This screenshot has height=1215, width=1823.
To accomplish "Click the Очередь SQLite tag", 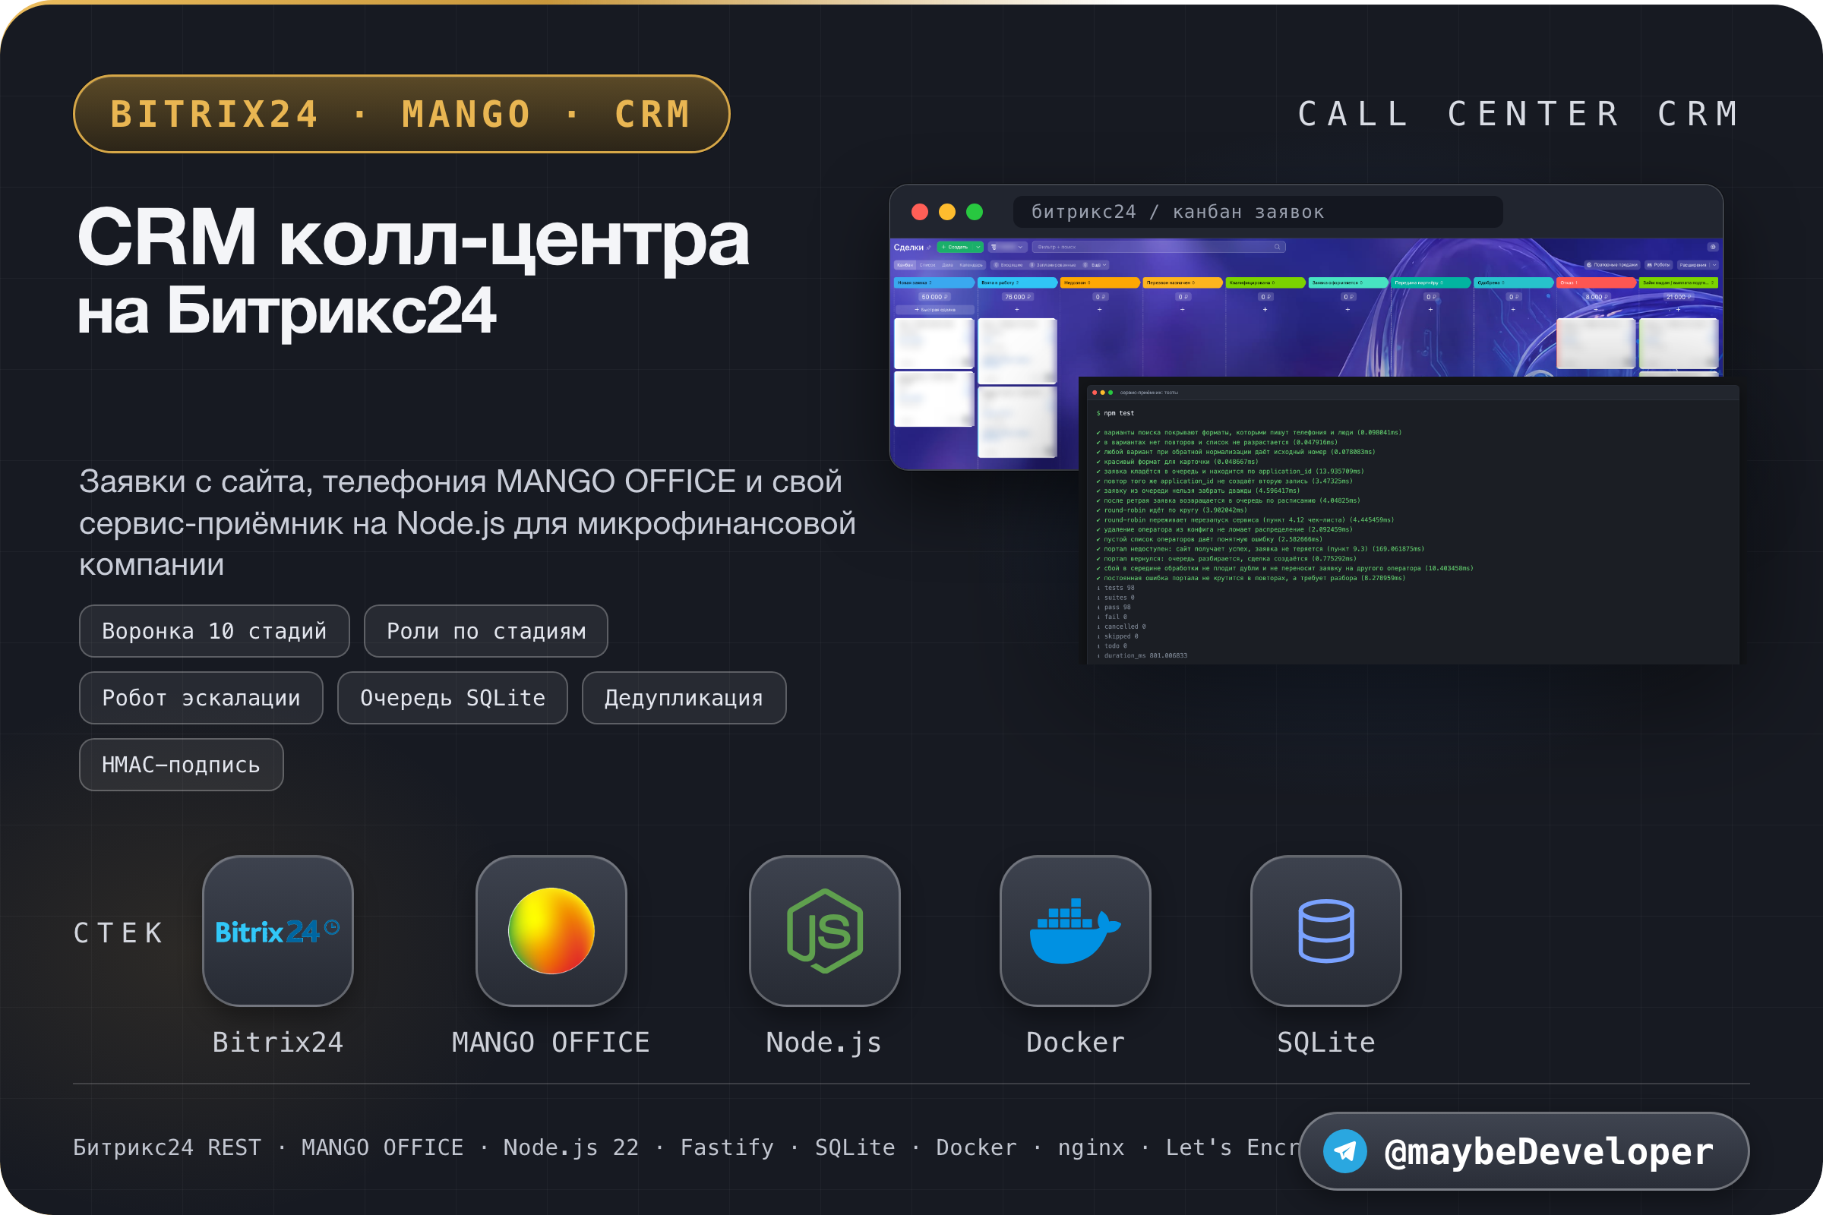I will tap(453, 698).
